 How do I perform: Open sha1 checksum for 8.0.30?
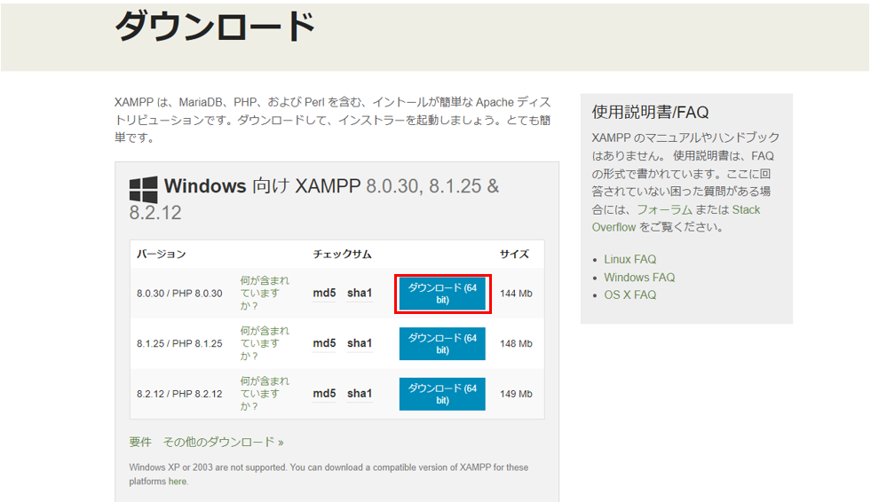[x=360, y=293]
